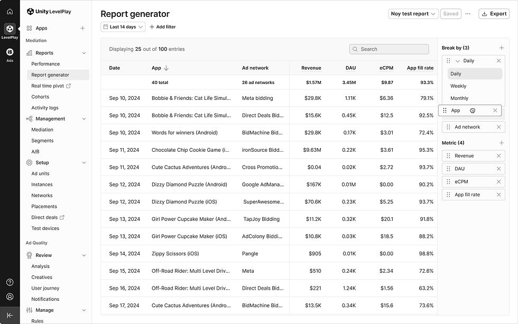
Task: Remove the Daily breakdown with its X
Action: coord(499,61)
